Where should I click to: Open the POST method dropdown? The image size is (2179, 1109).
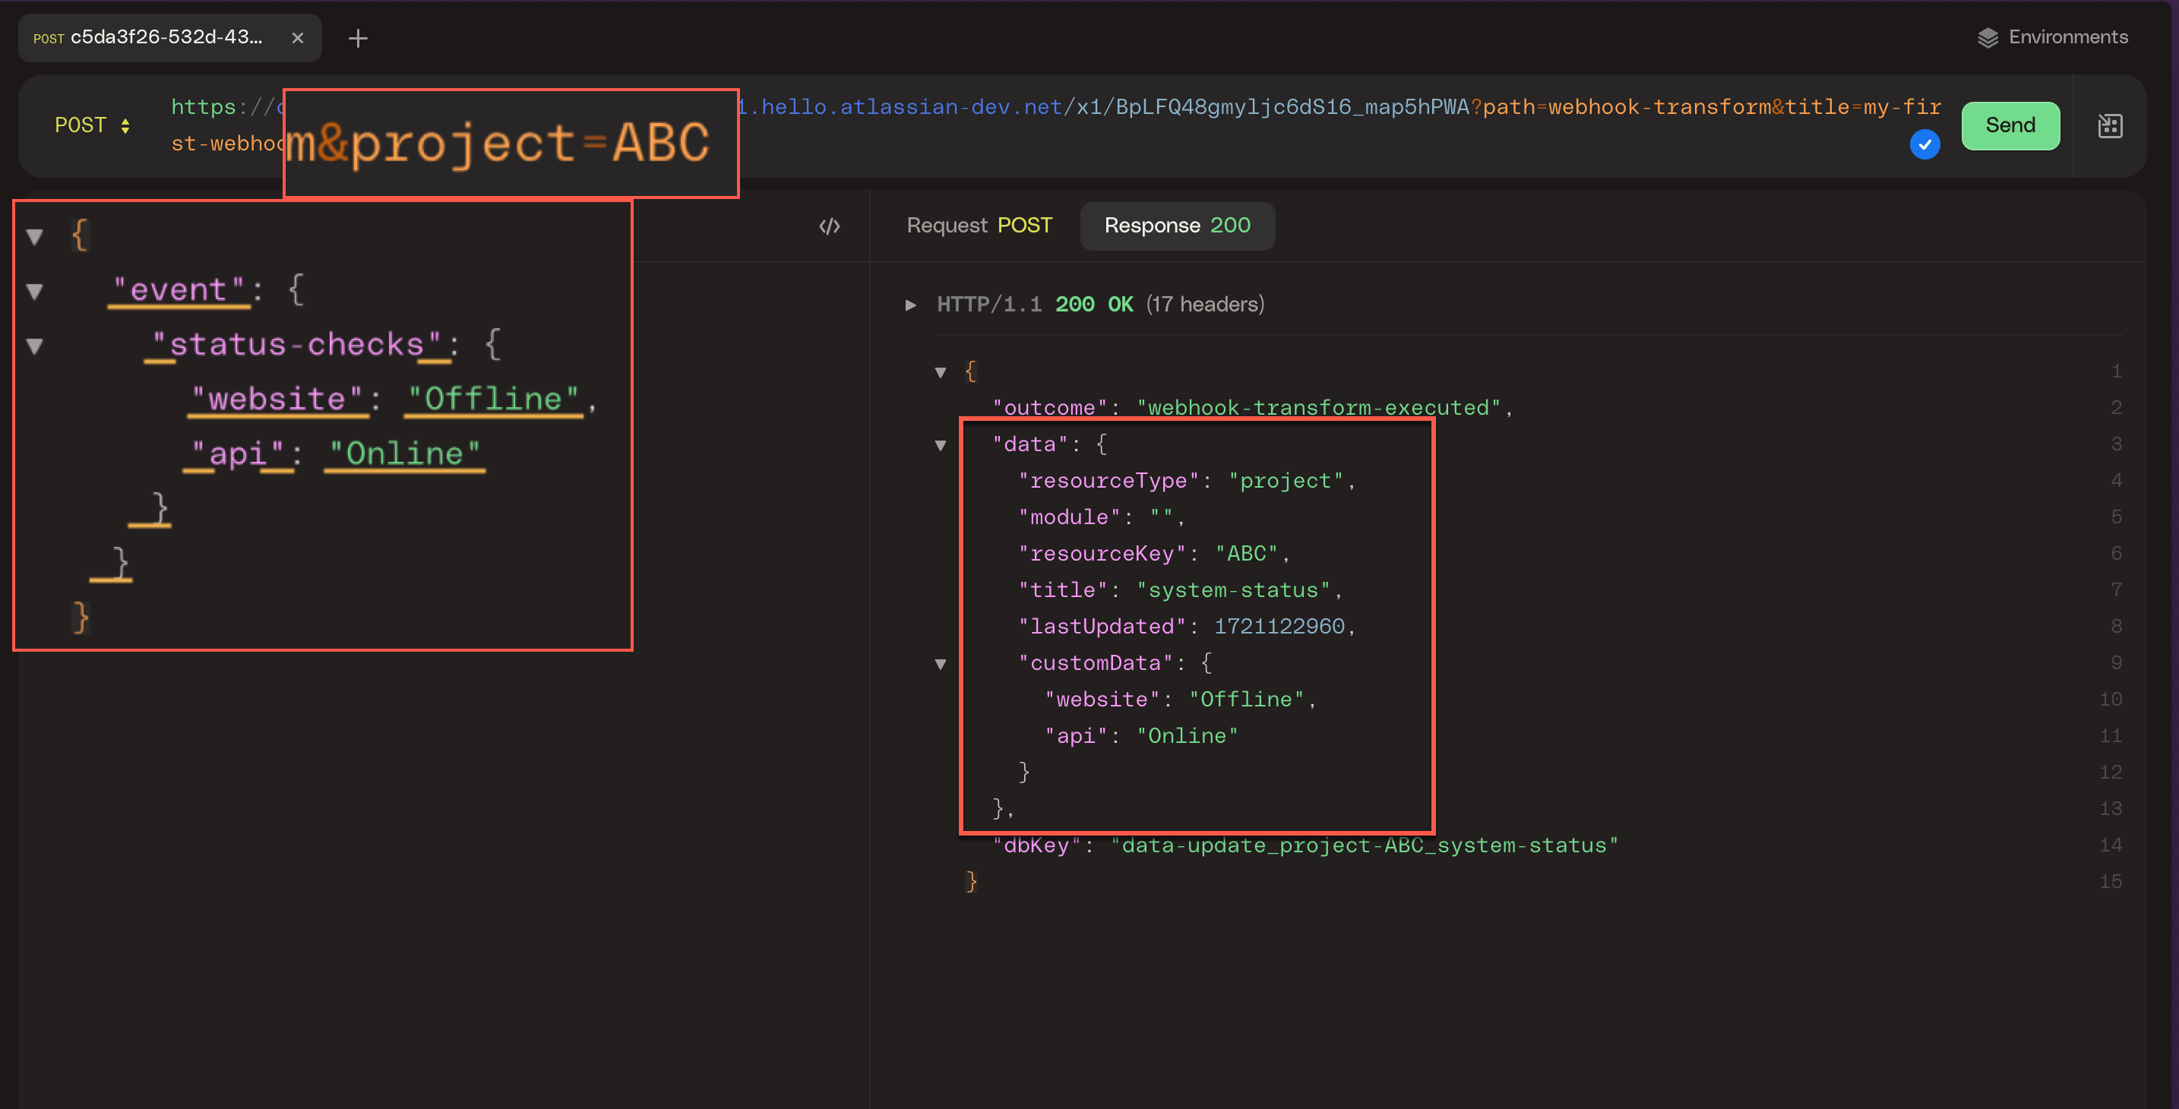[x=92, y=125]
